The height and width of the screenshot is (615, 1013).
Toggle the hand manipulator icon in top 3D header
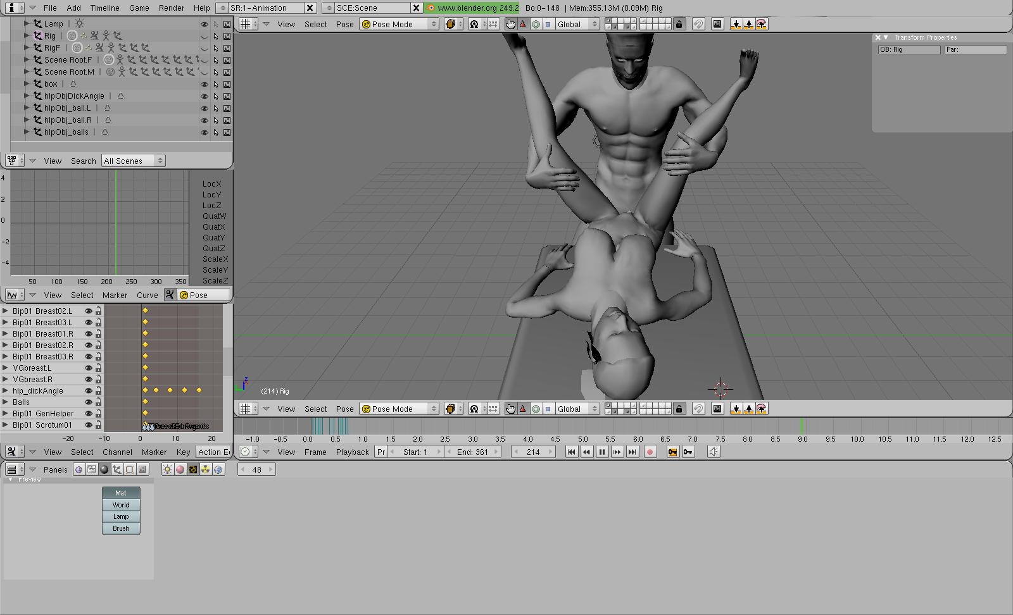click(510, 24)
